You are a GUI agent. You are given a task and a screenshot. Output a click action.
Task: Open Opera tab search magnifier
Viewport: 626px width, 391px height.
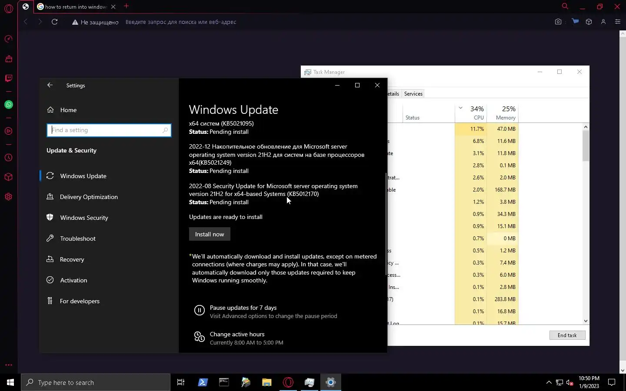(x=565, y=6)
